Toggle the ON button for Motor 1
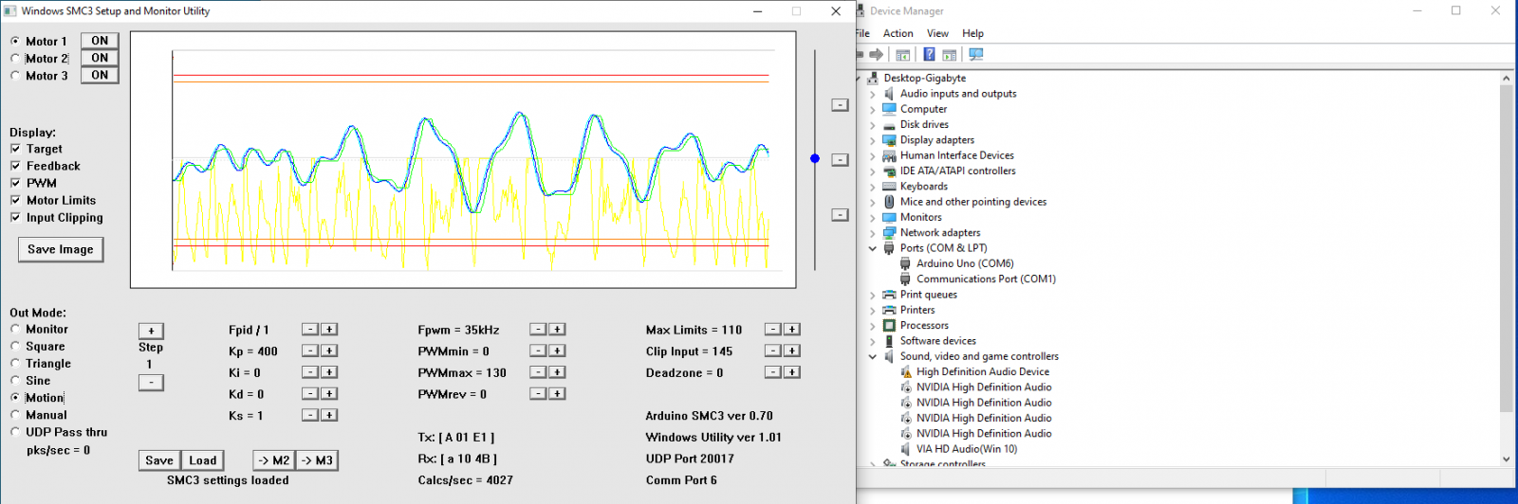 pos(100,41)
